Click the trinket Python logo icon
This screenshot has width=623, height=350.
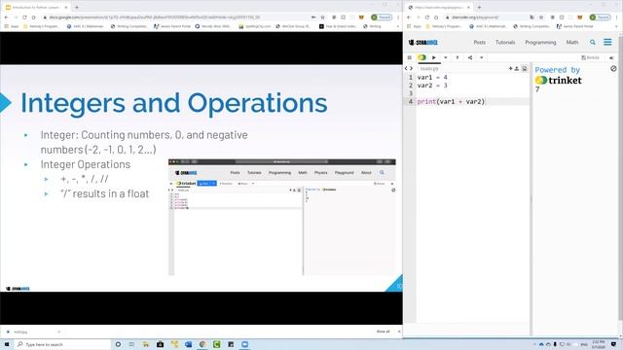pyautogui.click(x=421, y=57)
